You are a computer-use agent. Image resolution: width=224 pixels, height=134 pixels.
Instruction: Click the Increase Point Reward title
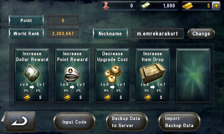72,57
